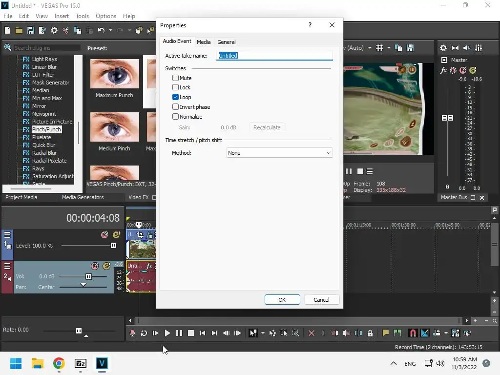Select the Normal Edit tool
500x375 pixels.
click(253, 333)
